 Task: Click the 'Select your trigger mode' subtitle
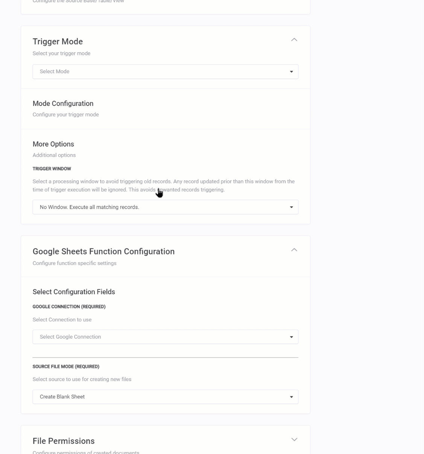pos(61,53)
